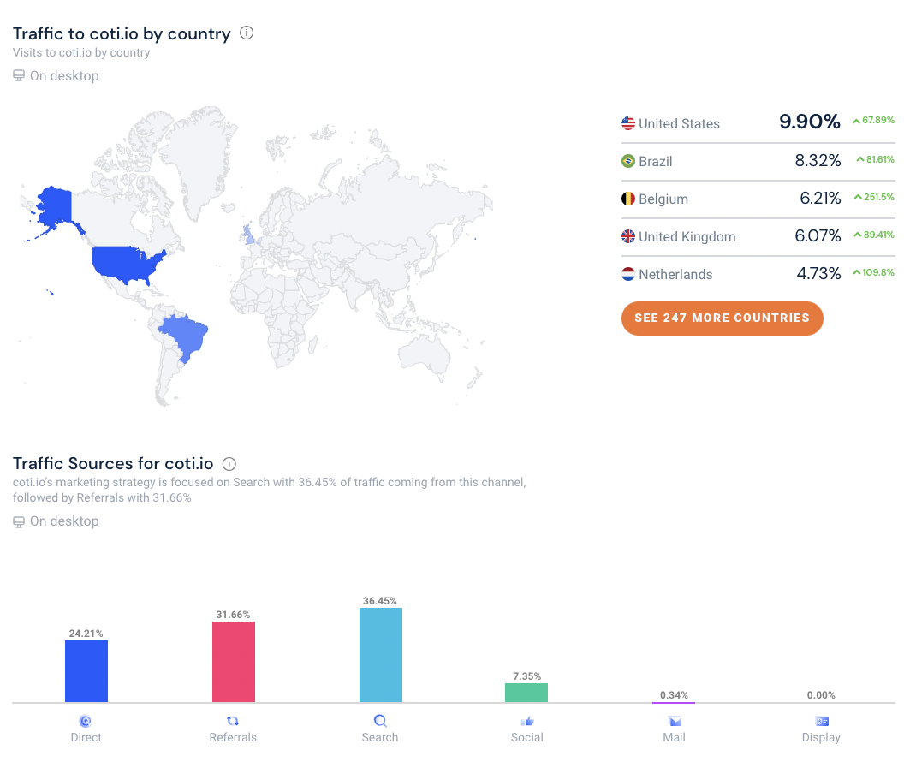Click the Mail envelope icon
This screenshot has height=762, width=904.
(674, 721)
